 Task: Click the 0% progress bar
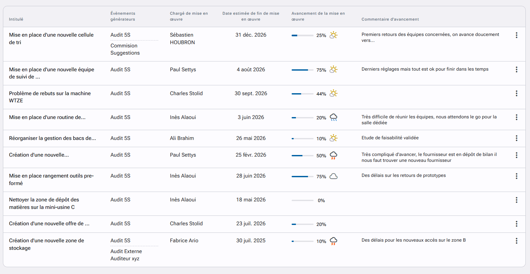pos(302,200)
